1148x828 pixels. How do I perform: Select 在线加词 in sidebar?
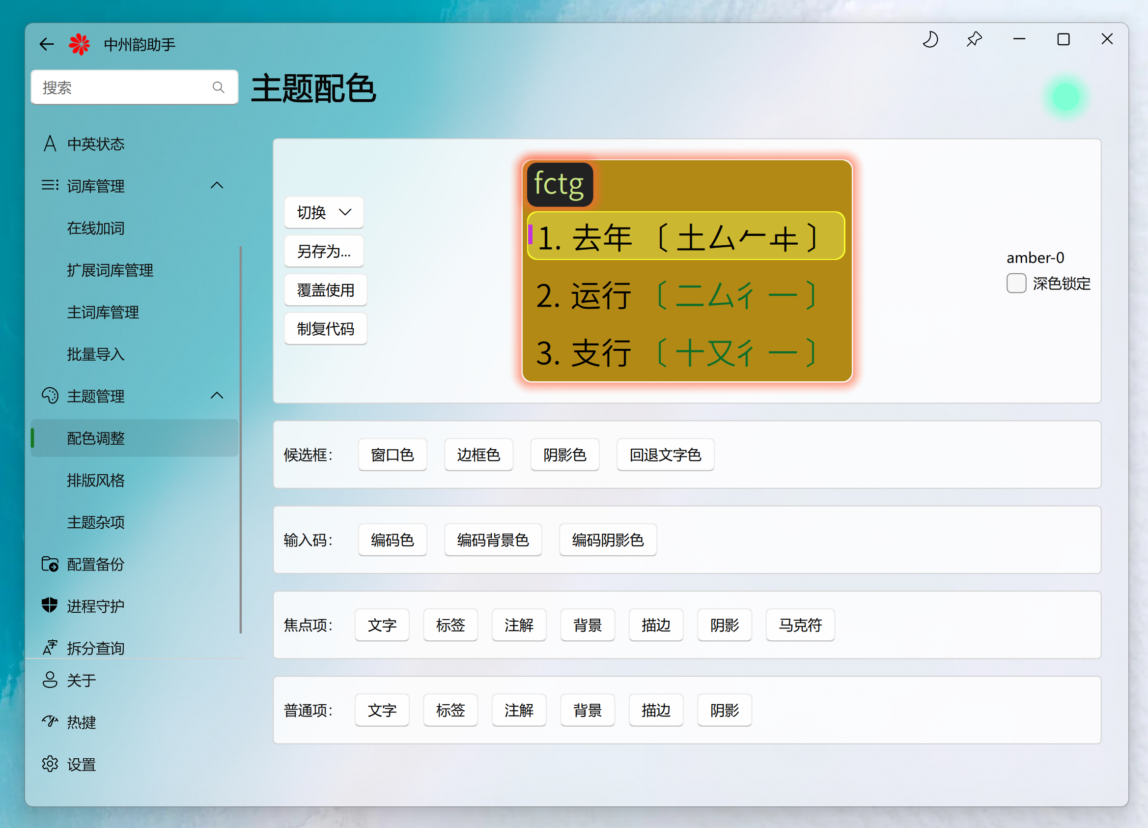96,228
